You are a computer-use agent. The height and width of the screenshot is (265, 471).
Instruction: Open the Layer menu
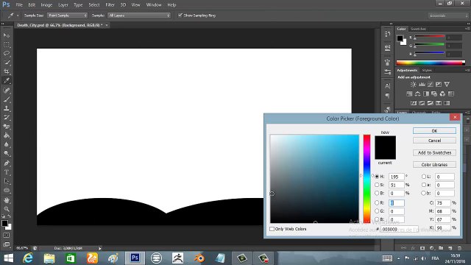pyautogui.click(x=63, y=5)
